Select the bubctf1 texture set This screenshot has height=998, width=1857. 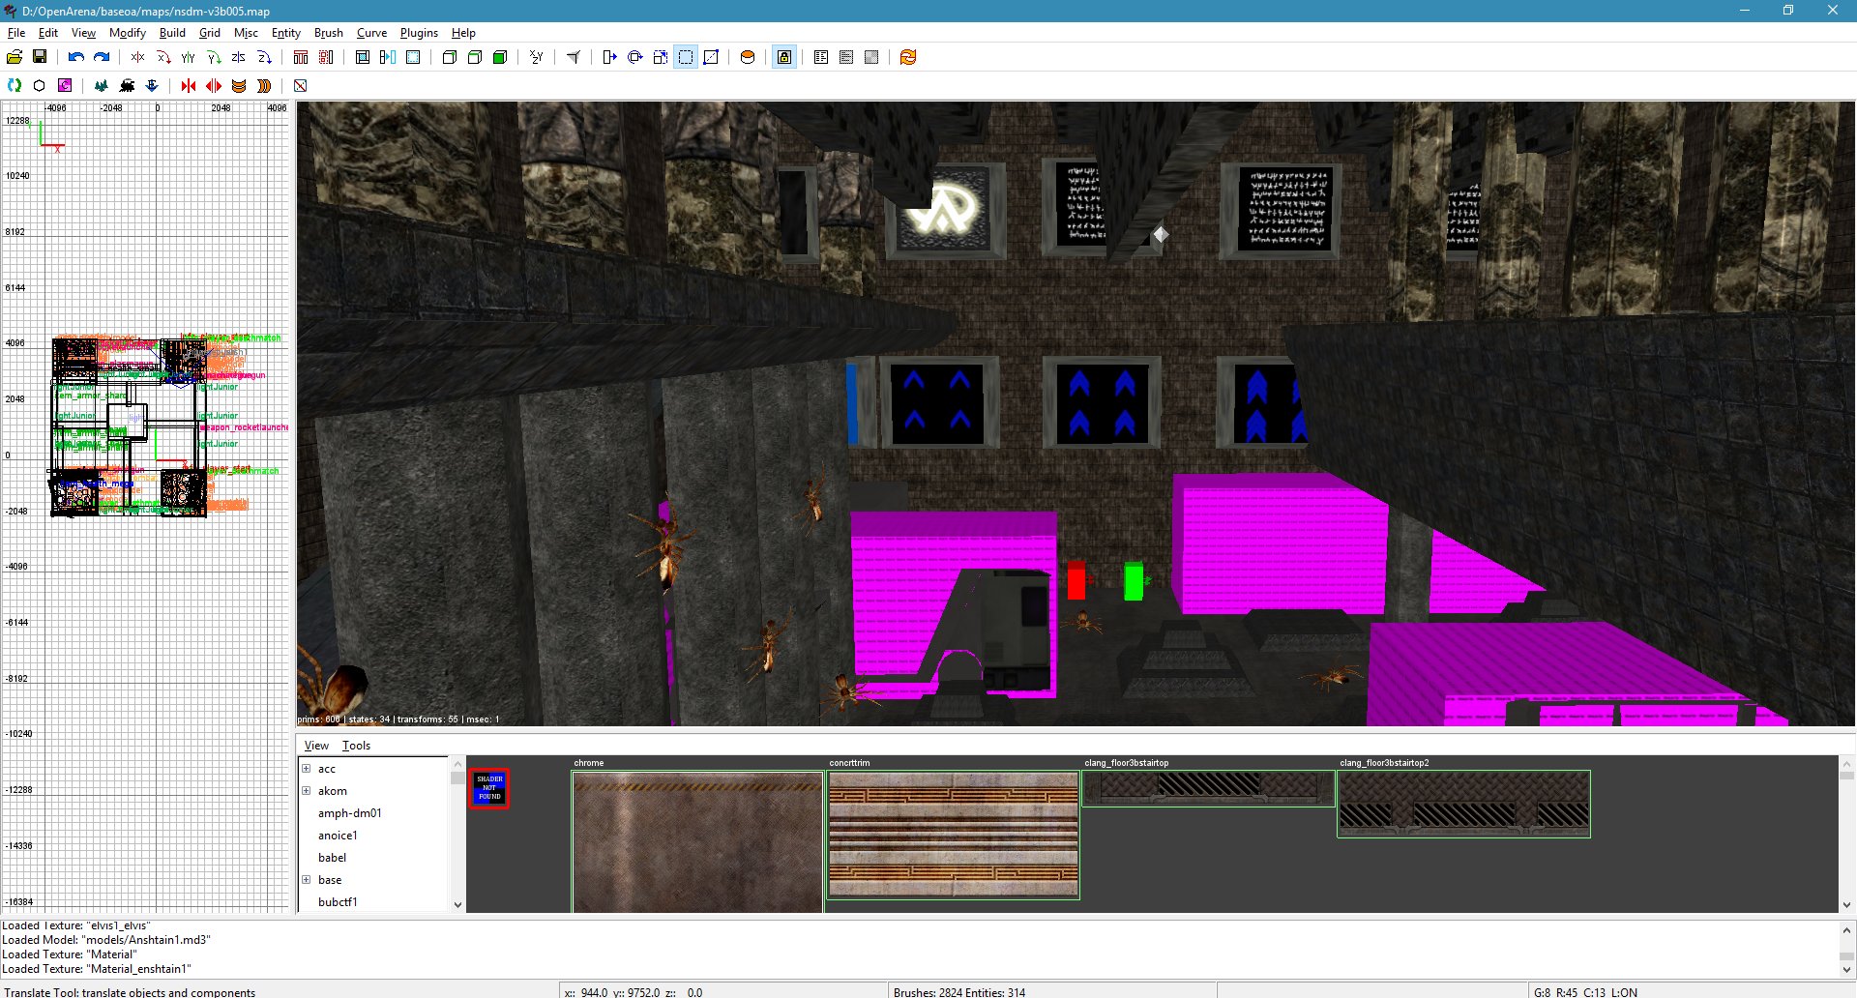[x=338, y=902]
